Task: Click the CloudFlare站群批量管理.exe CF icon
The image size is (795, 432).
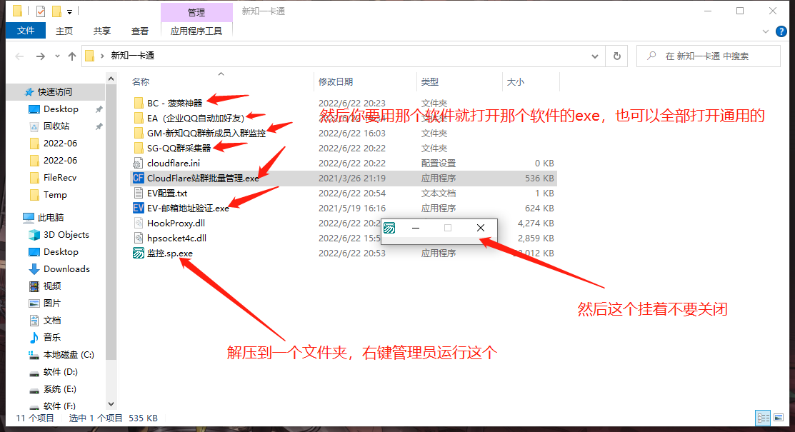Action: [x=138, y=178]
